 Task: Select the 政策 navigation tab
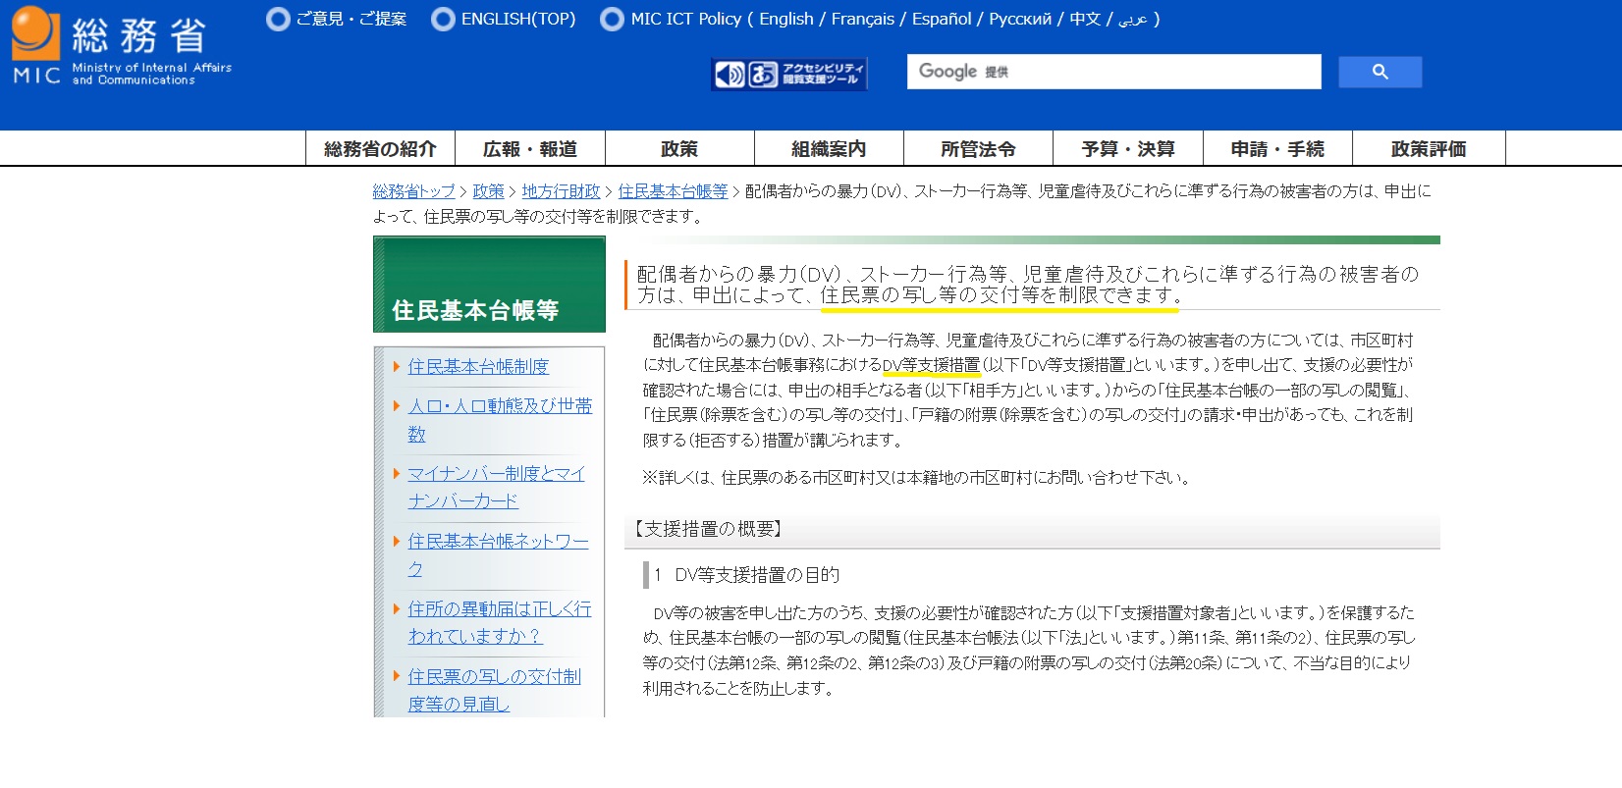(679, 149)
